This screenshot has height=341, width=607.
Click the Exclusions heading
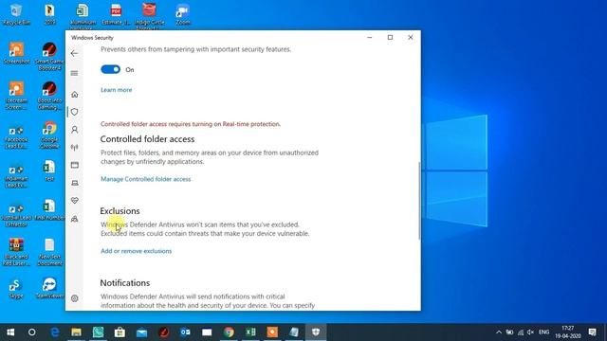[x=120, y=211]
